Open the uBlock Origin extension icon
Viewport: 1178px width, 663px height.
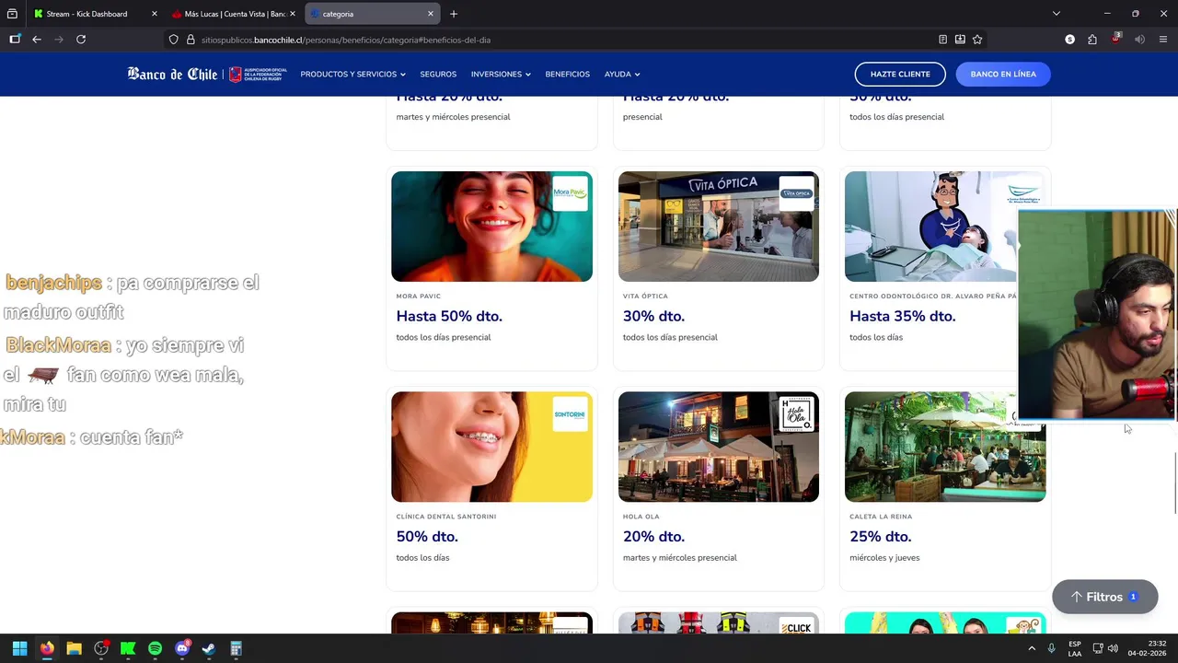click(1116, 40)
